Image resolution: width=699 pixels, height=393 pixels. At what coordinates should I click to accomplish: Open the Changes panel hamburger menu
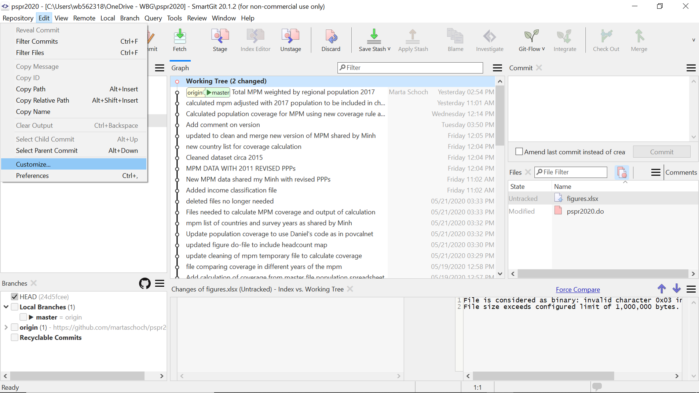[691, 289]
